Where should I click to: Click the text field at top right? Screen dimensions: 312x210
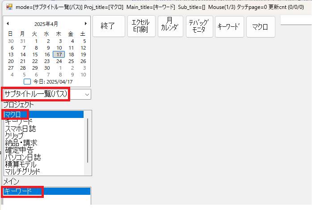tap(295, 20)
